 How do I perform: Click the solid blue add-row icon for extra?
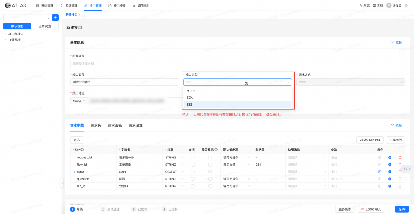pos(390,172)
